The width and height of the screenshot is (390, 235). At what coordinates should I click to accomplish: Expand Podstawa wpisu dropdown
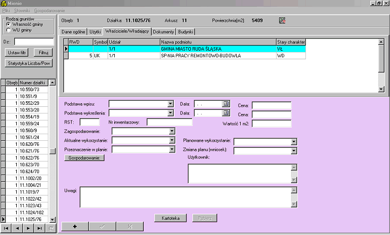tap(171, 104)
